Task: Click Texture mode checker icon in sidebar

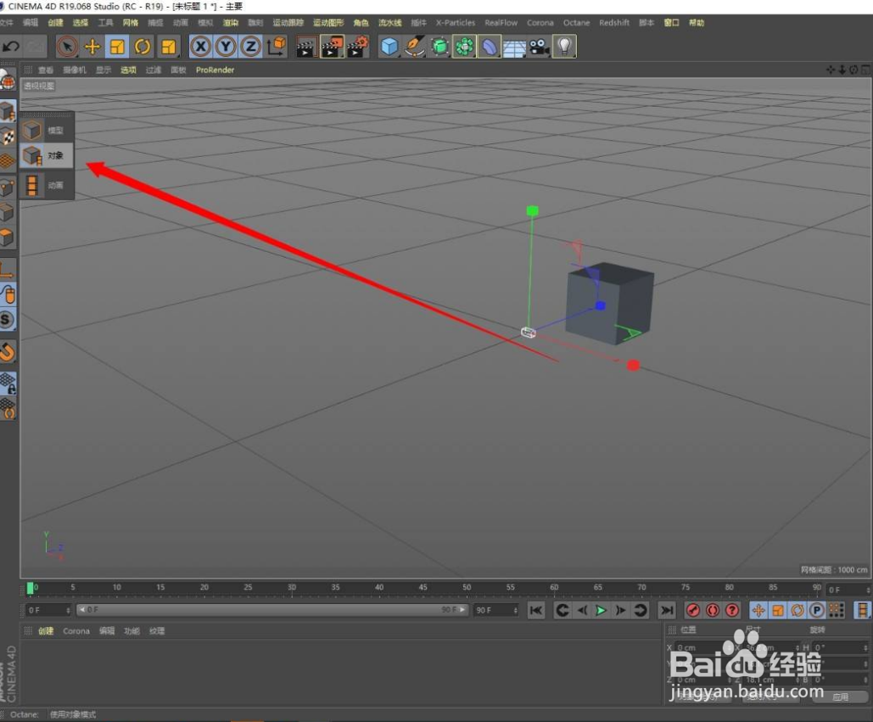Action: pos(8,136)
